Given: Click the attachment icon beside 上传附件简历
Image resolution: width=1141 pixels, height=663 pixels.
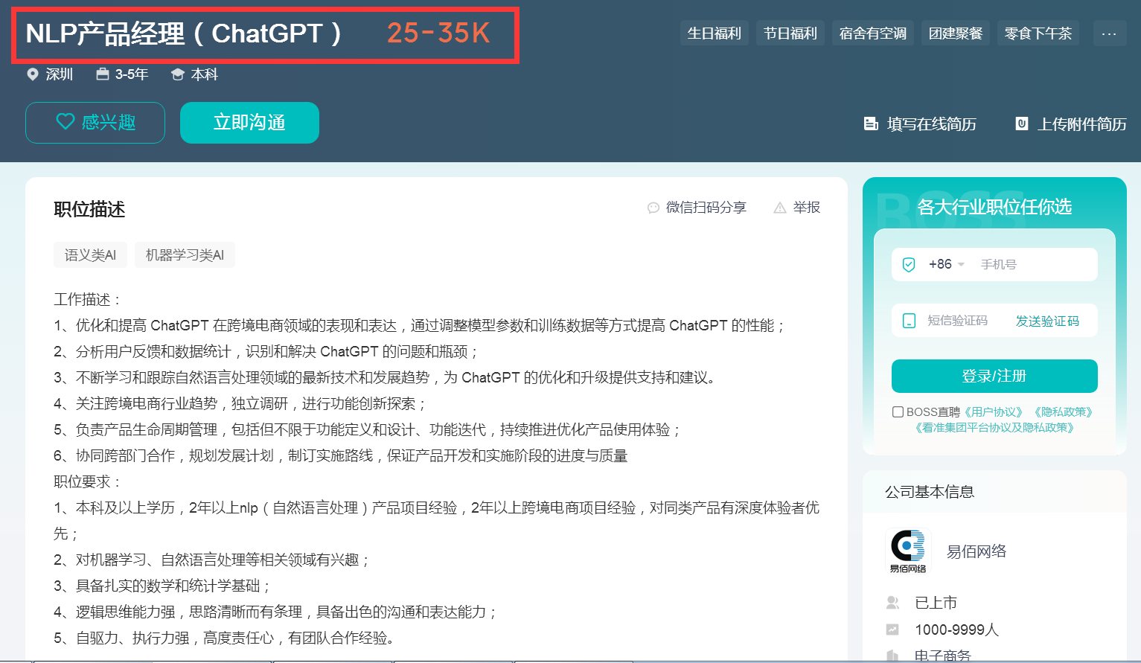Looking at the screenshot, I should coord(1022,124).
